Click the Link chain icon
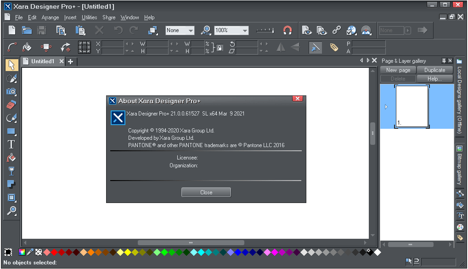Screen dimensions: 468x269 point(337,30)
